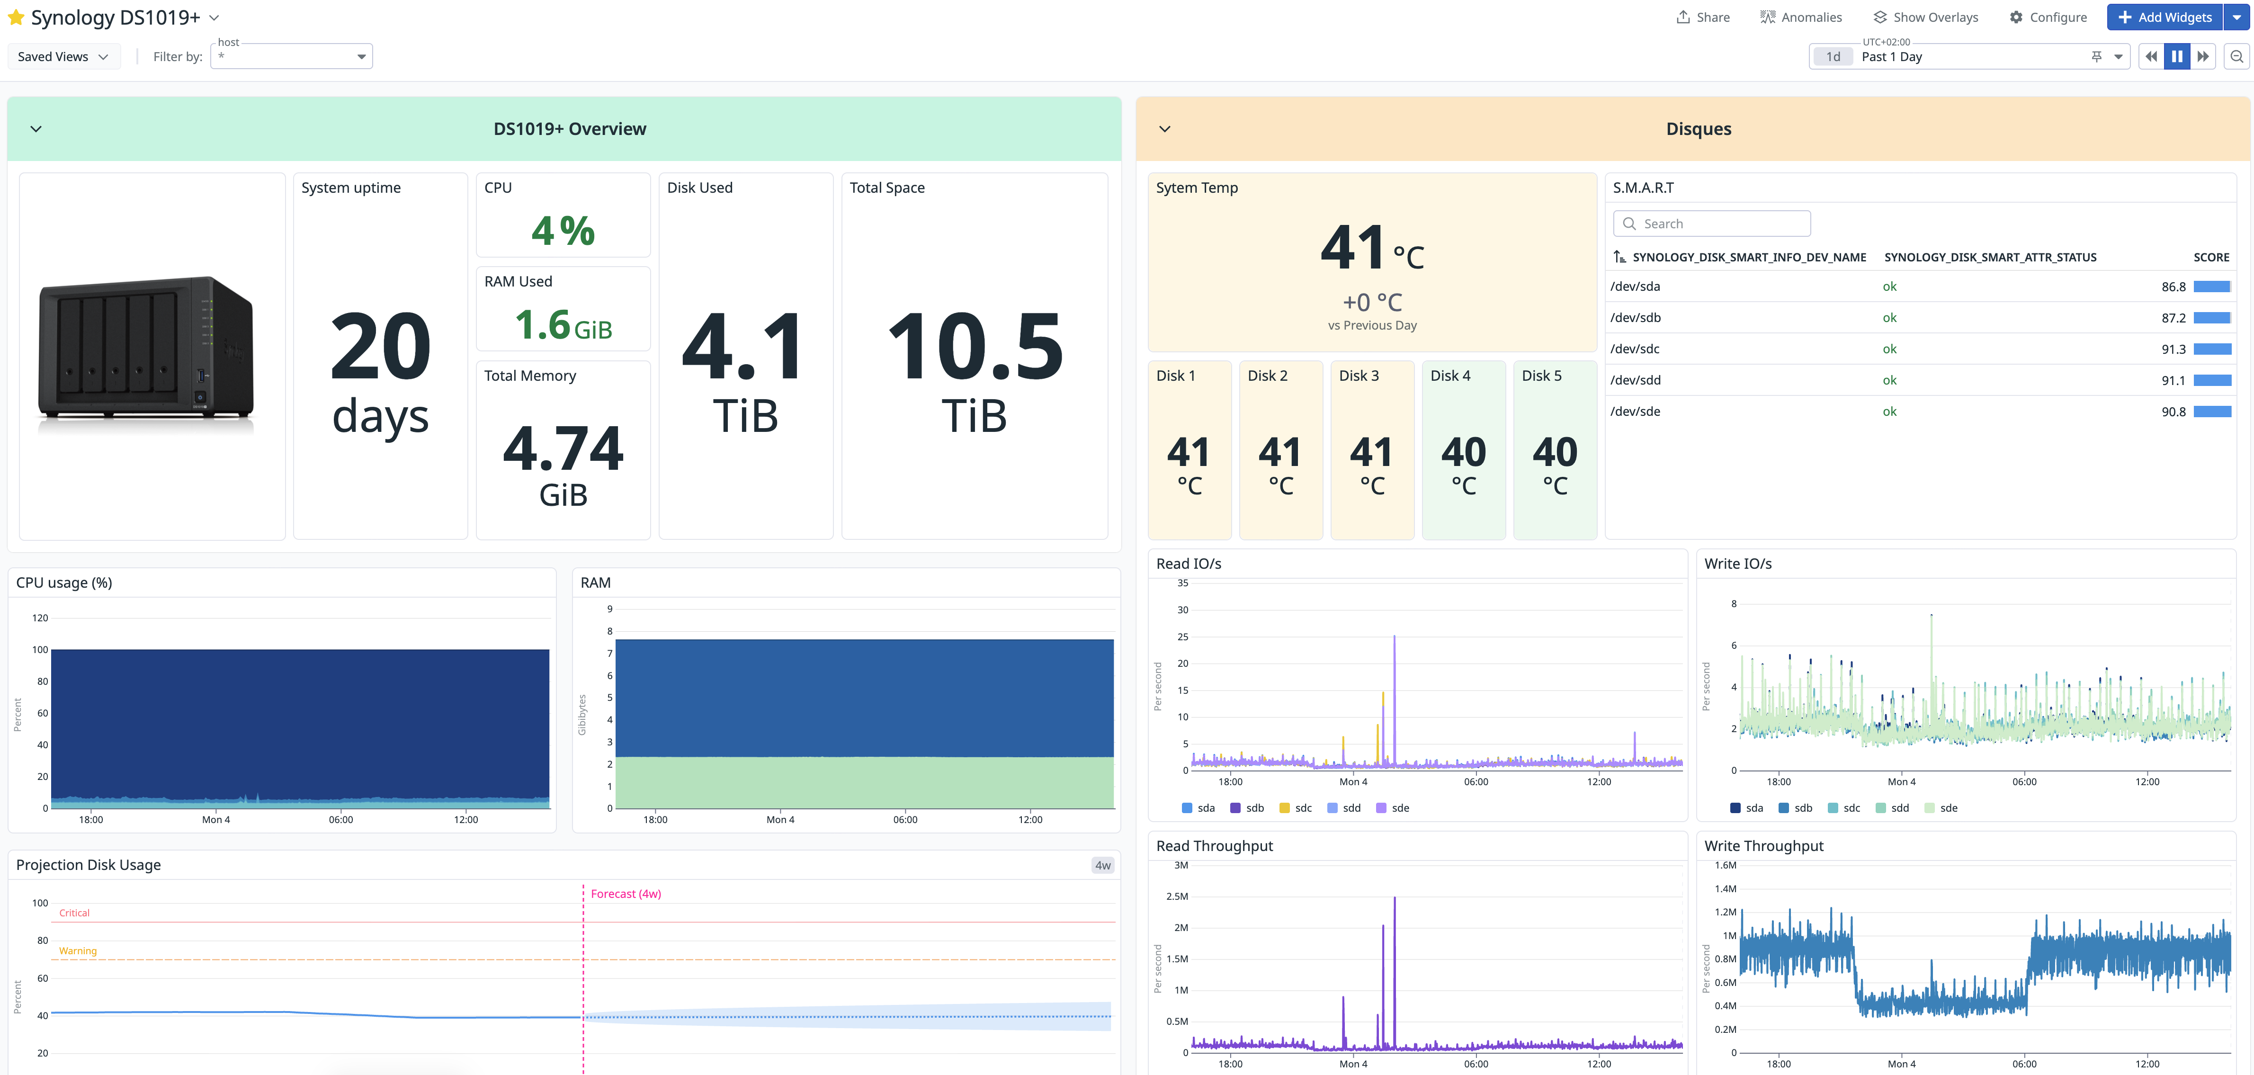Select the /dev/sdc row

(1920, 349)
